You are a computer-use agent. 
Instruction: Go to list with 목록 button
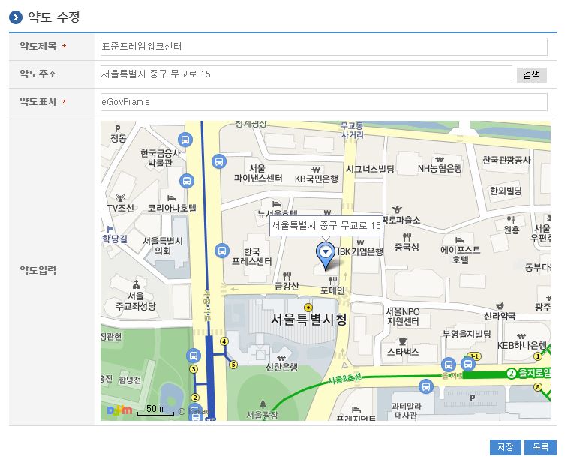click(x=540, y=447)
